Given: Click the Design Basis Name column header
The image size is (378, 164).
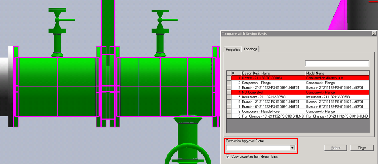Looking at the screenshot, I should click(x=273, y=73).
